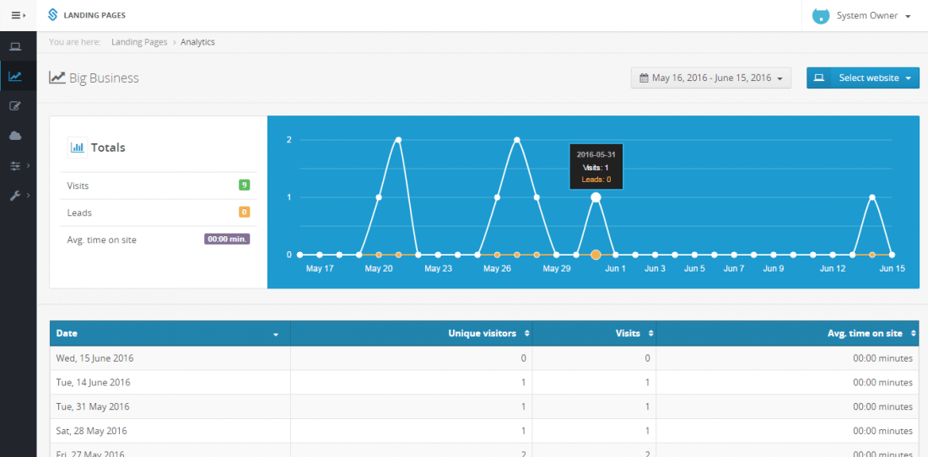Click the May 31 visits data point
This screenshot has height=457, width=928.
coord(596,197)
